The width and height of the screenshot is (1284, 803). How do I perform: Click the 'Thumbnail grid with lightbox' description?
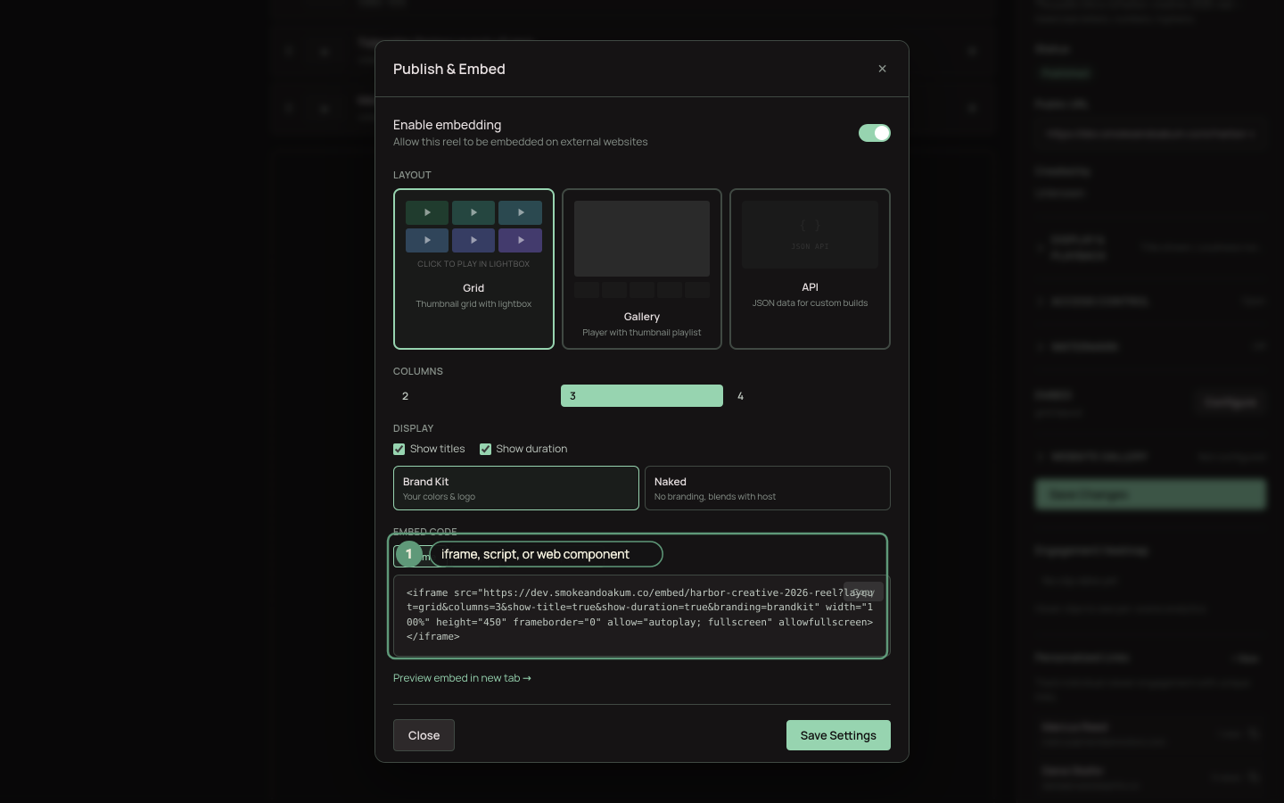point(473,304)
